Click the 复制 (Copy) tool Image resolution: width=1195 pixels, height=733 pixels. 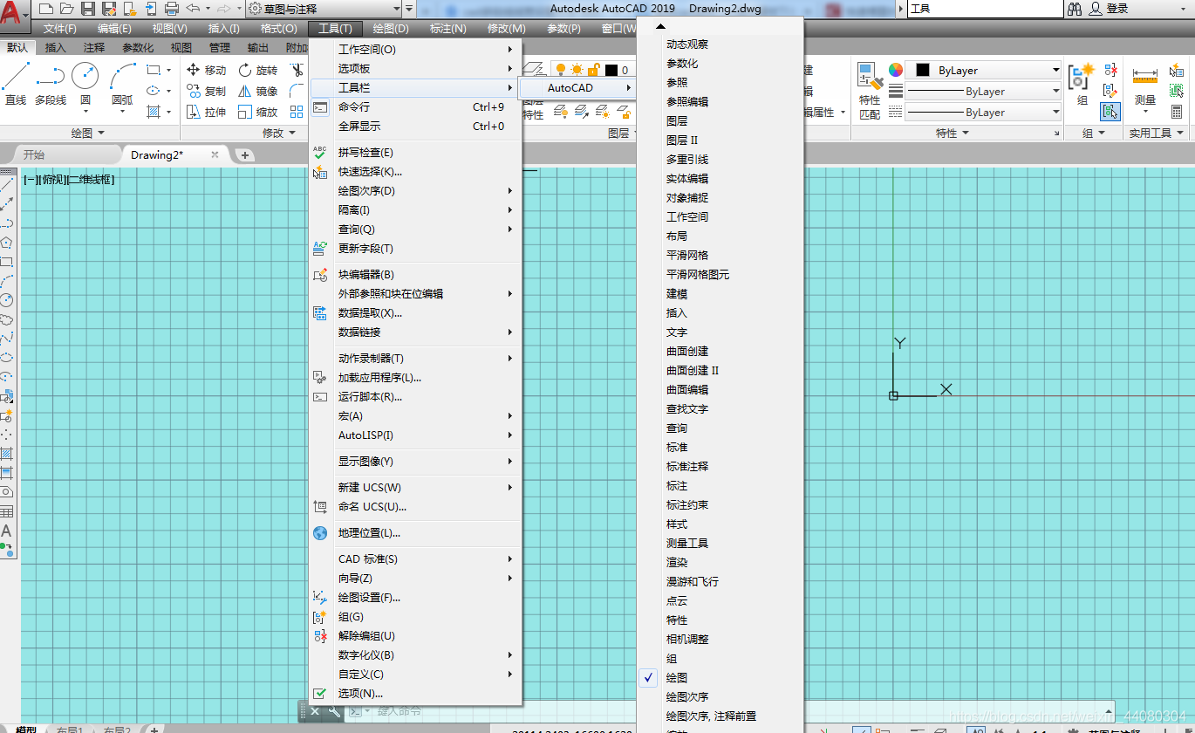(207, 91)
